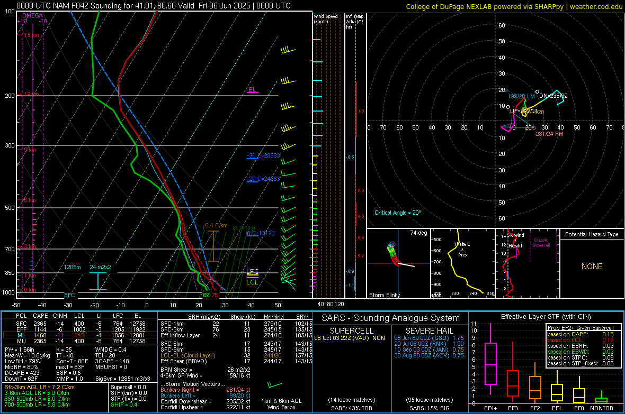Select the MU parcel row in the table
This screenshot has width=625, height=414.
79,341
